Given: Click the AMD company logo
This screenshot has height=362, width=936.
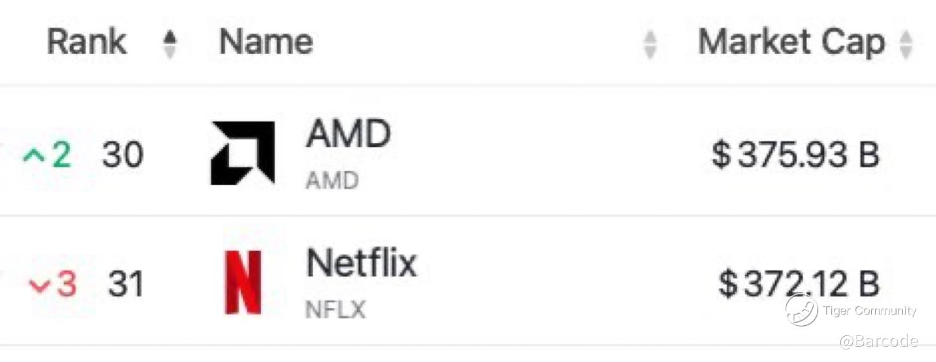Looking at the screenshot, I should pos(242,153).
